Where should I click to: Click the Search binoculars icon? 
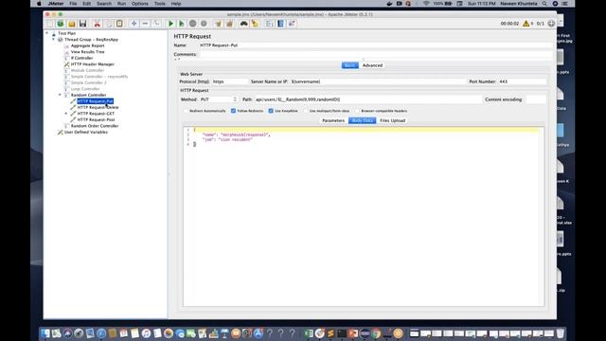point(244,24)
